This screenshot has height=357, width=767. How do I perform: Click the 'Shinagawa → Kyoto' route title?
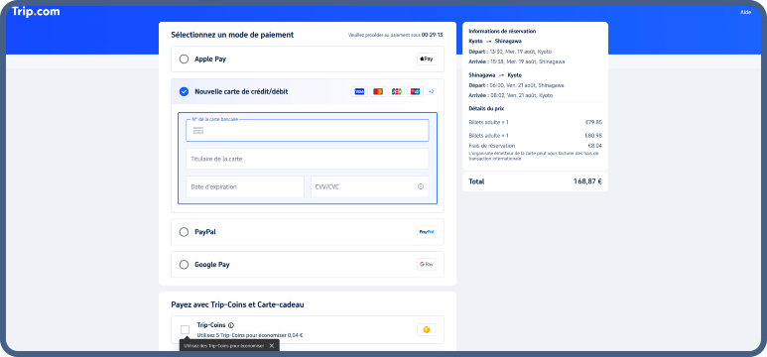point(495,75)
